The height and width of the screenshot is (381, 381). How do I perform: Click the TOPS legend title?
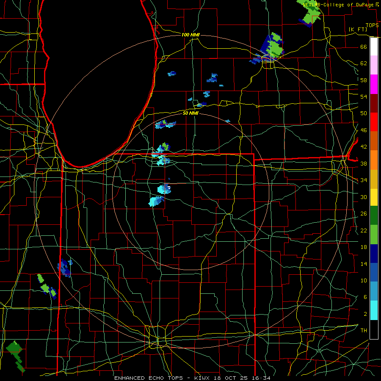click(x=372, y=25)
